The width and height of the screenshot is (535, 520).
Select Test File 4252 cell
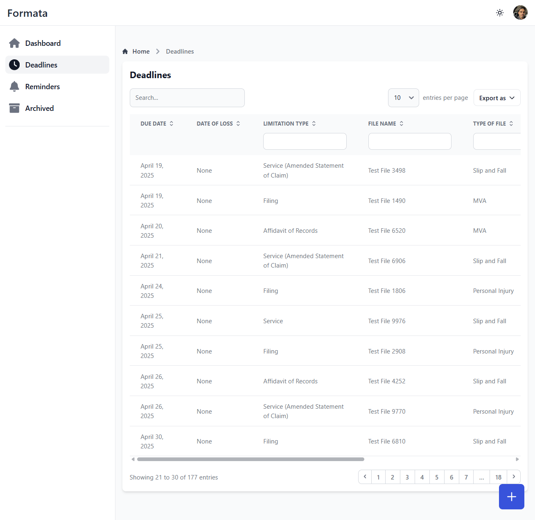click(x=387, y=381)
